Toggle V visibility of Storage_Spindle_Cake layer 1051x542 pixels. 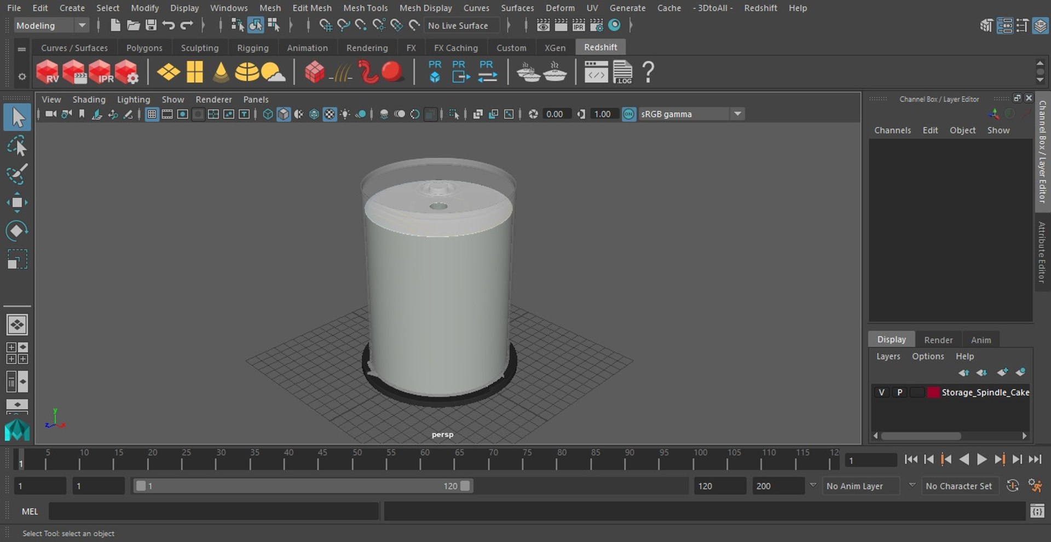(881, 392)
